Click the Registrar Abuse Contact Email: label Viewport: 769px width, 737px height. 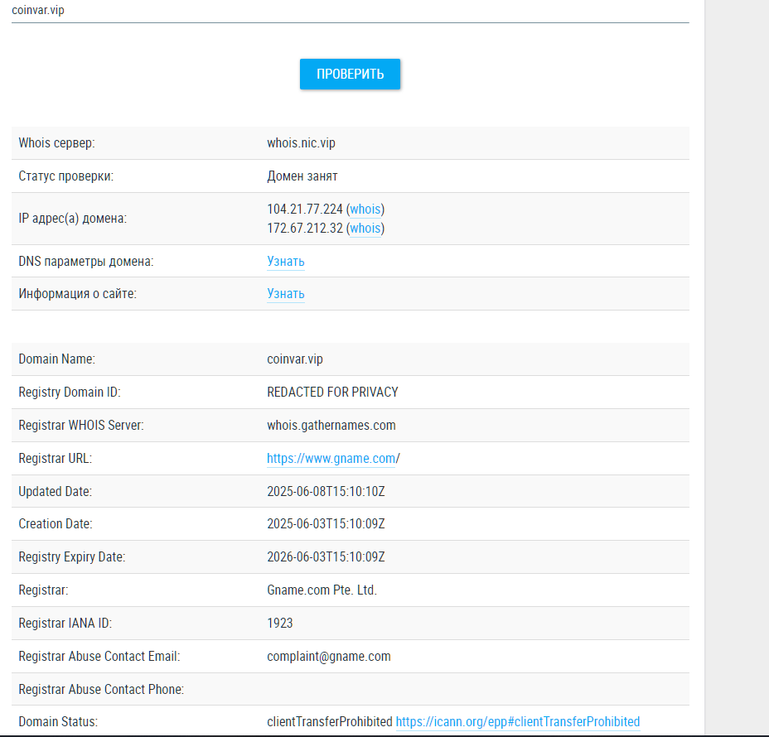[x=99, y=657]
